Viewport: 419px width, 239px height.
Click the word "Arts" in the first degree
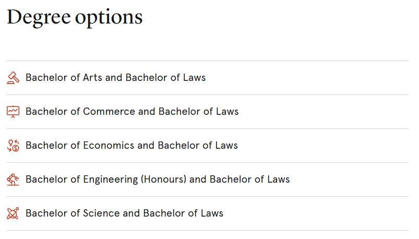point(92,78)
